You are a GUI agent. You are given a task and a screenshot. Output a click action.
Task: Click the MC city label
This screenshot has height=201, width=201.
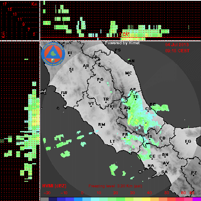coord(129,73)
